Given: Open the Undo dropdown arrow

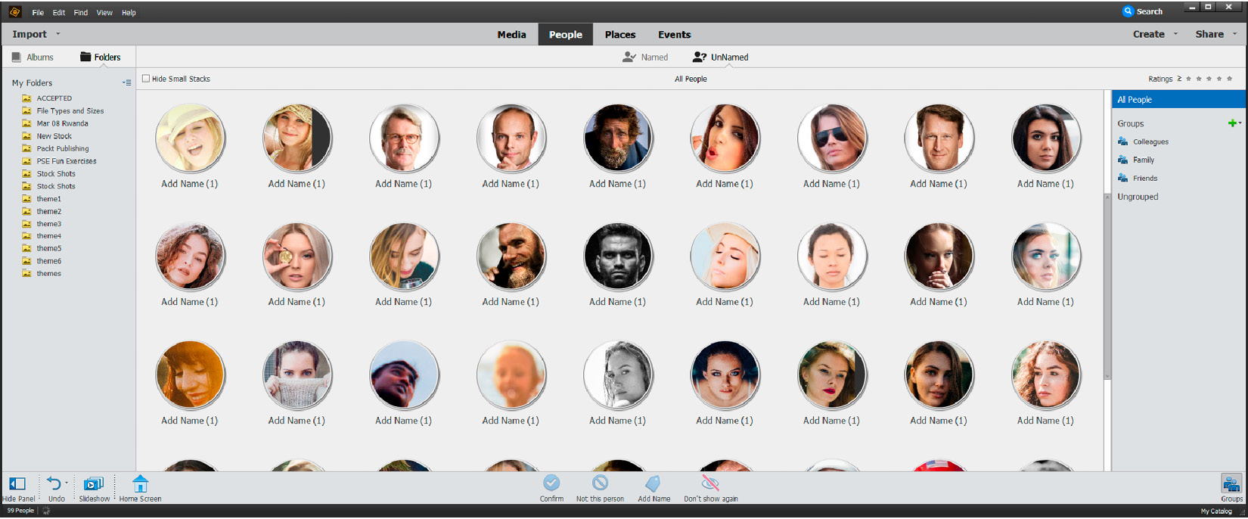Looking at the screenshot, I should click(x=67, y=483).
